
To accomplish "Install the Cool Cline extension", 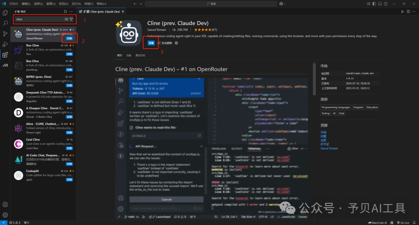I will (69, 148).
